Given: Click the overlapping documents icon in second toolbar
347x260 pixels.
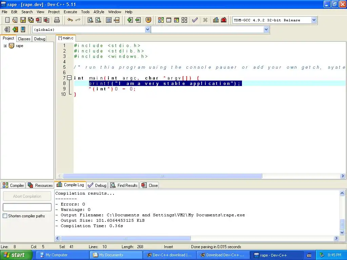Looking at the screenshot, I should point(7,29).
